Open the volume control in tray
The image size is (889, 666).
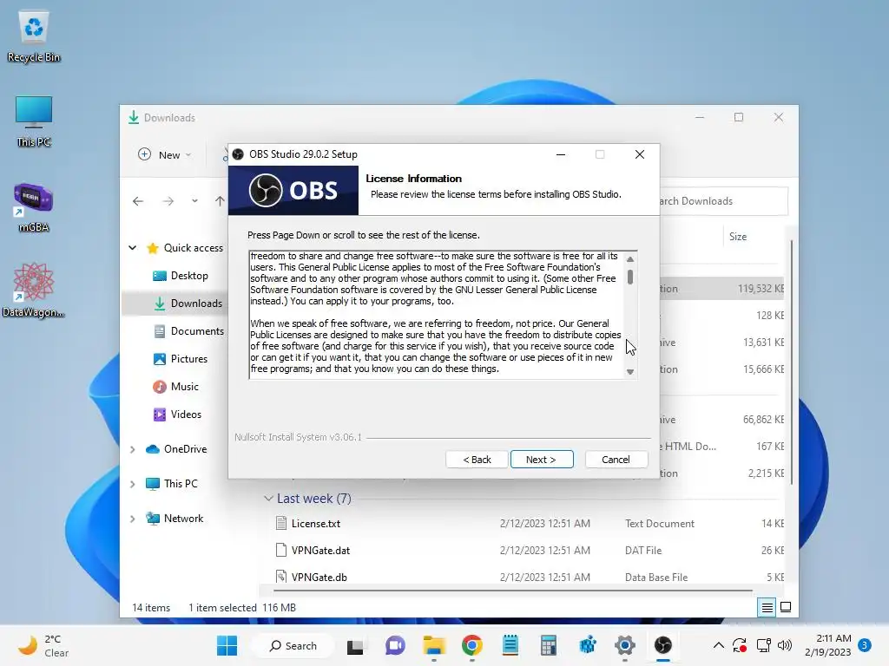pyautogui.click(x=785, y=645)
